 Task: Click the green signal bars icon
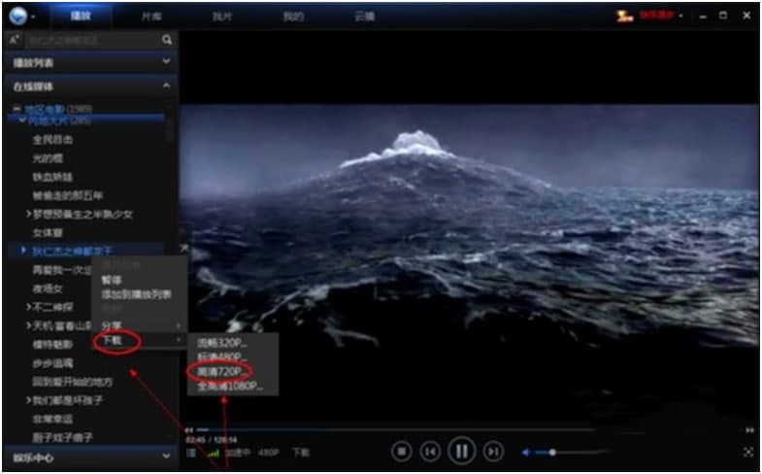point(213,452)
